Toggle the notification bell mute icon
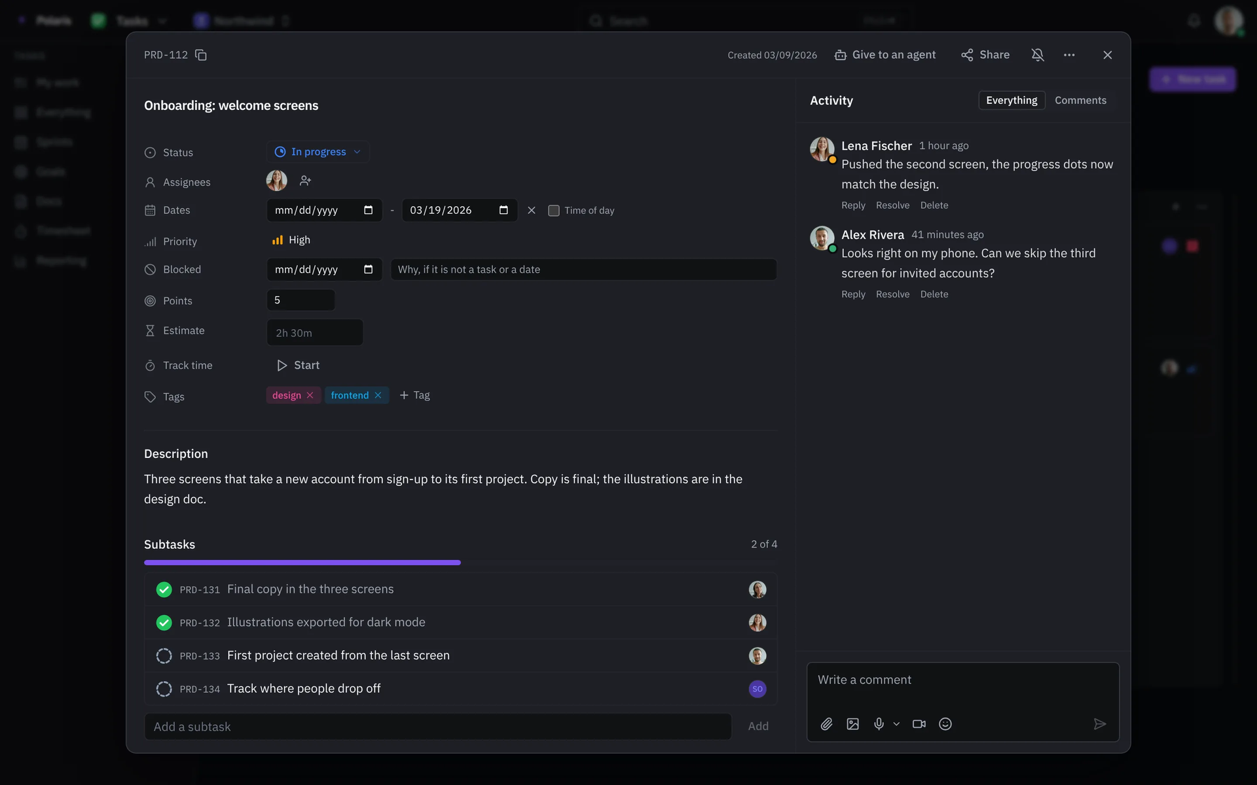This screenshot has width=1257, height=785. [x=1038, y=55]
